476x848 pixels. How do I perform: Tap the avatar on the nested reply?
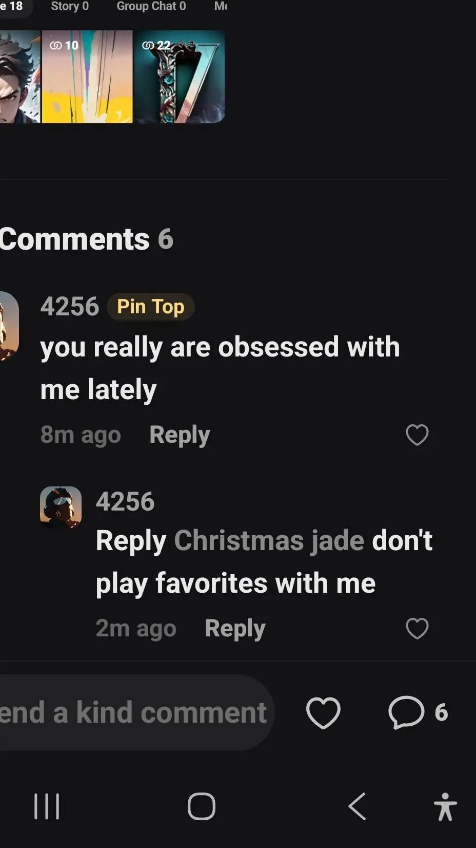point(61,507)
